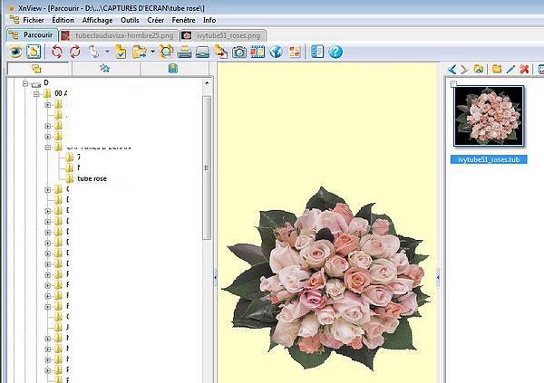
Task: Click the printer icon in toolbar
Action: [185, 52]
